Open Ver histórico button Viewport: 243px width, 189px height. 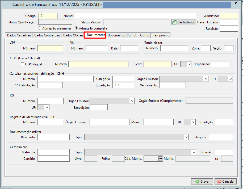(x=183, y=22)
